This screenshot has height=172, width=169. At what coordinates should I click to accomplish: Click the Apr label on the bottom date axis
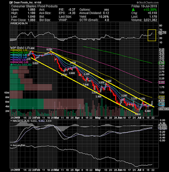click(77, 170)
